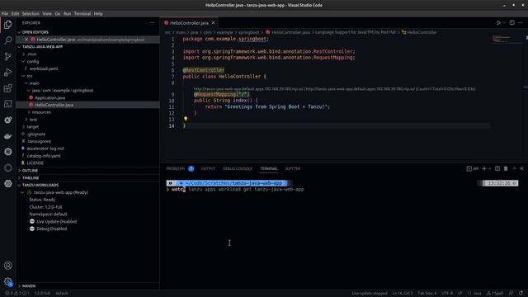The image size is (528, 297).
Task: Open Application.java in the explorer
Action: (x=49, y=97)
